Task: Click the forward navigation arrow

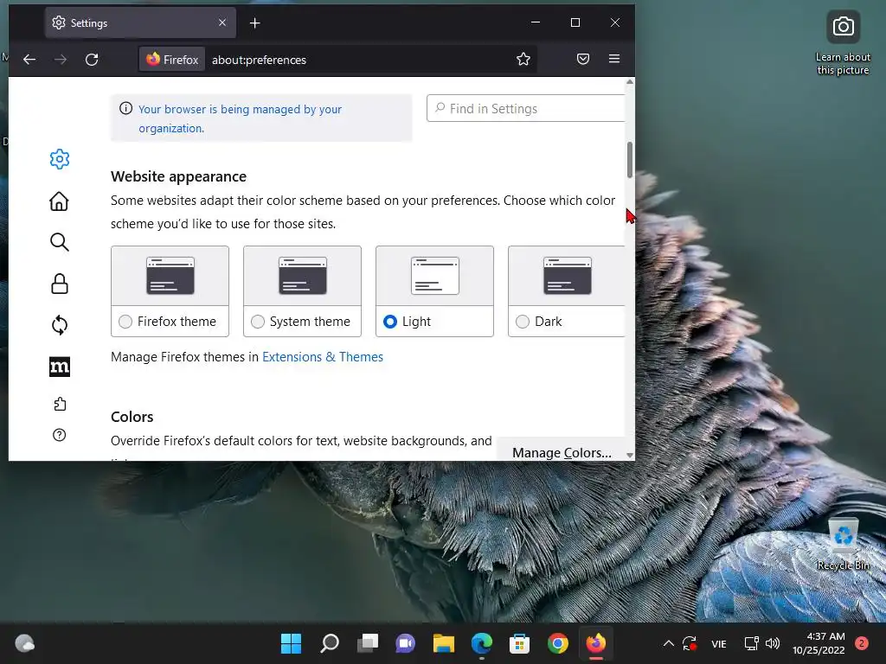Action: click(x=61, y=60)
